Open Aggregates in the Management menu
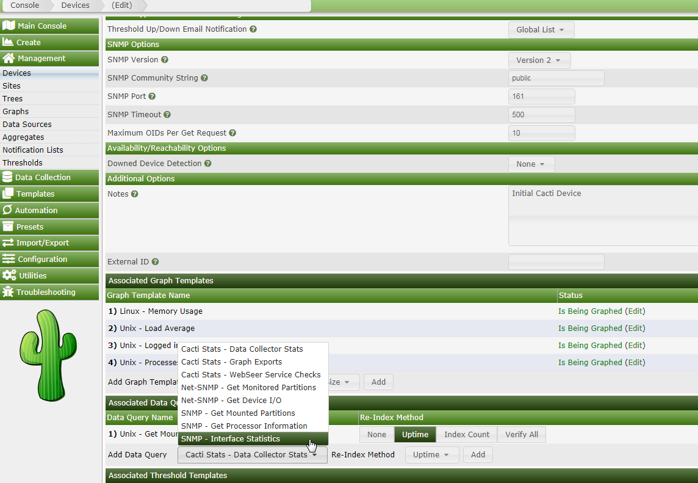Screen dimensions: 698x483 click(49, 137)
